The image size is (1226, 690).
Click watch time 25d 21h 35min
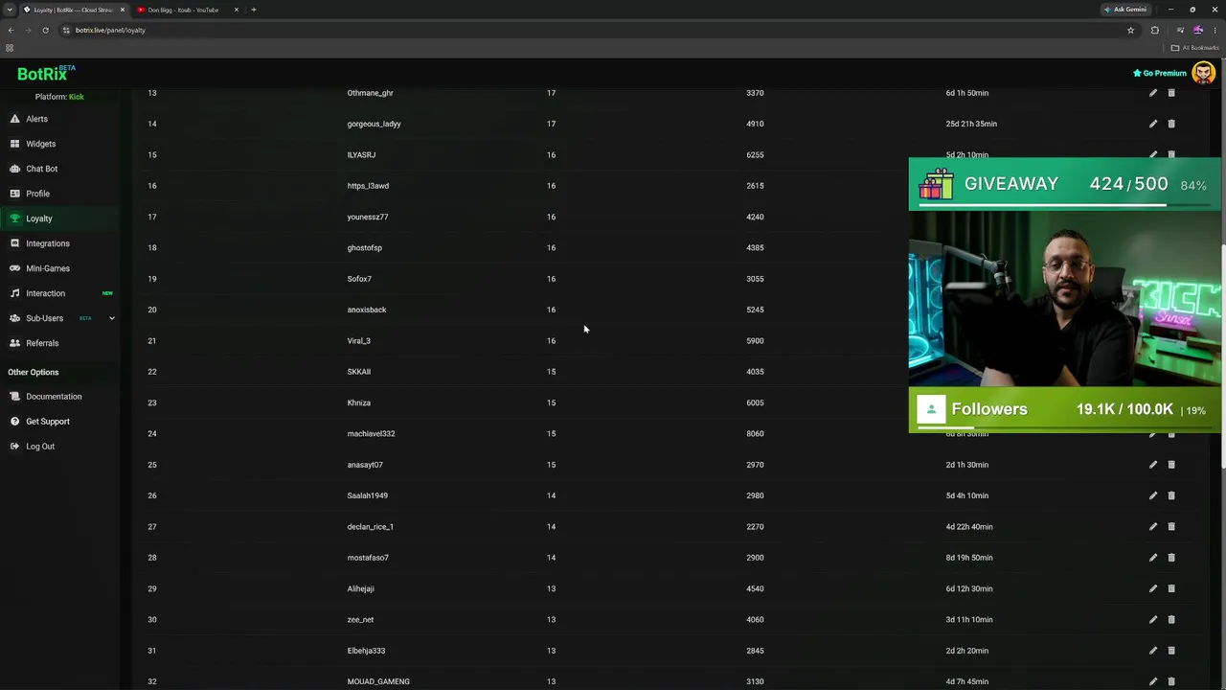[x=971, y=124]
